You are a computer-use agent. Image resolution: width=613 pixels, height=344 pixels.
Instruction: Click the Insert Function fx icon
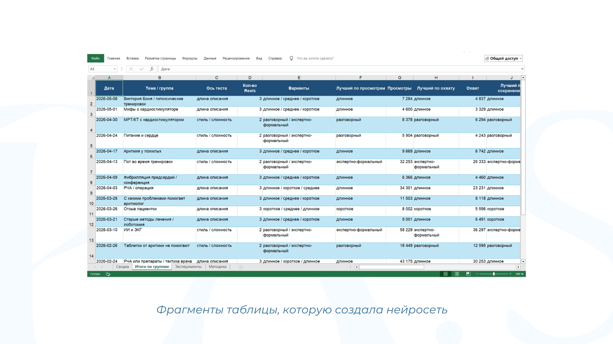coord(152,69)
